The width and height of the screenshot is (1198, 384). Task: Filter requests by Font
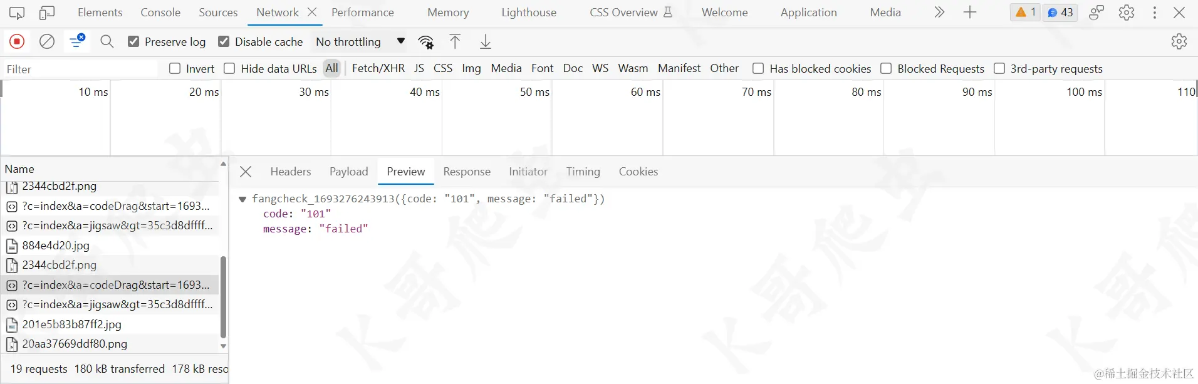click(543, 68)
